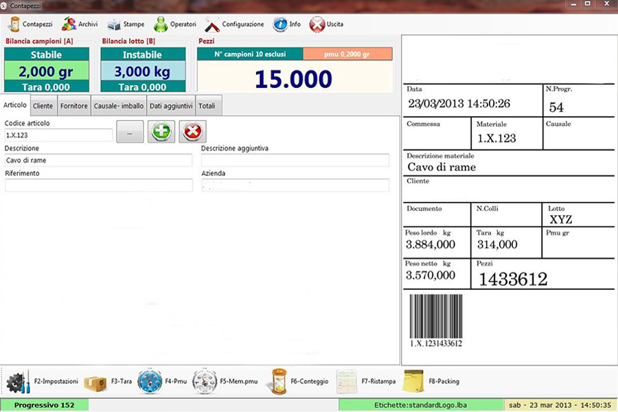This screenshot has width=618, height=412.
Task: Click inside the Codice articolo input field
Action: 58,135
